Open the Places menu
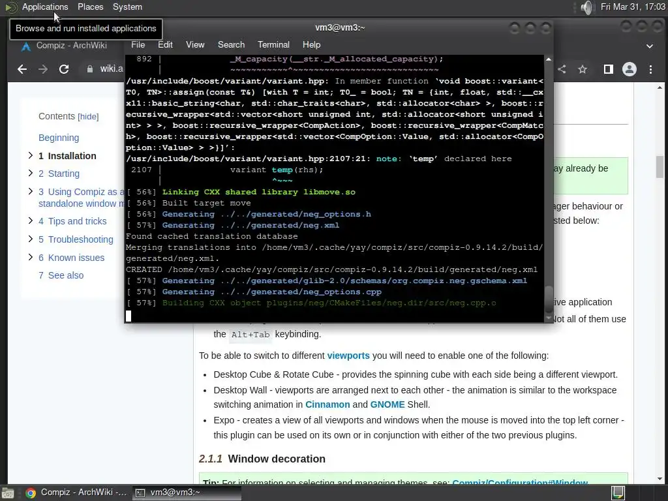Viewport: 668px width, 501px height. tap(90, 7)
